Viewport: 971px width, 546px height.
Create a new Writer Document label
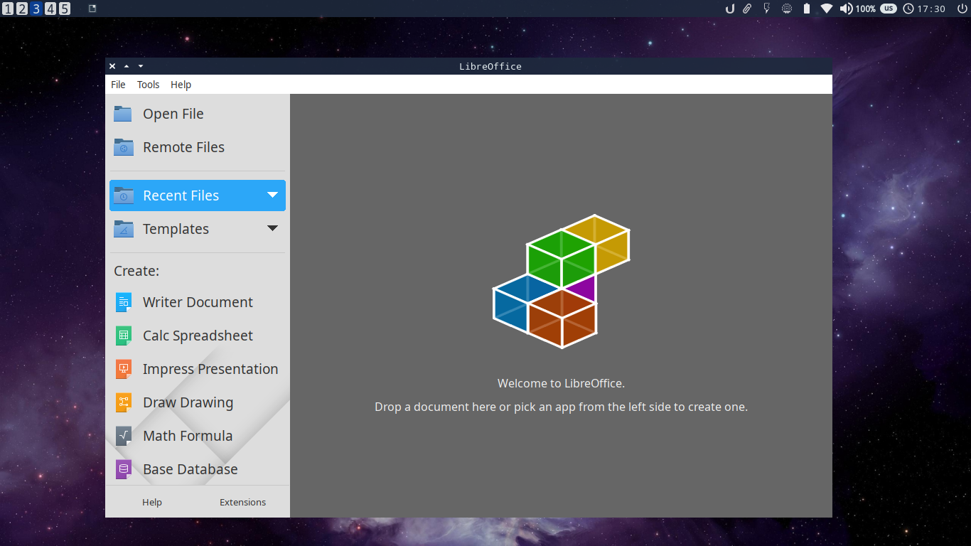point(198,302)
